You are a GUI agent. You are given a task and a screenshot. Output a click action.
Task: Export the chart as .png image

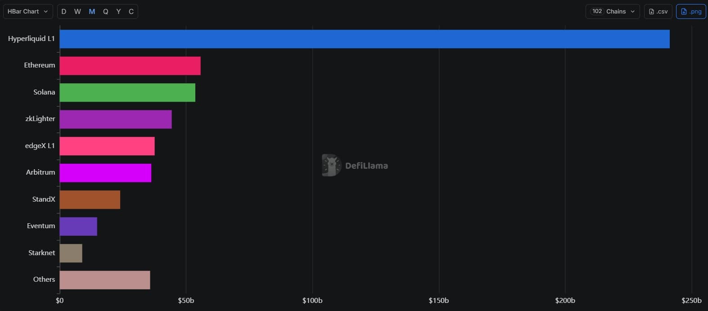691,11
